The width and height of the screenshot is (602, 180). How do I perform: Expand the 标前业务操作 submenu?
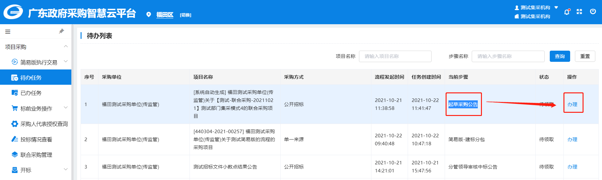(x=66, y=108)
